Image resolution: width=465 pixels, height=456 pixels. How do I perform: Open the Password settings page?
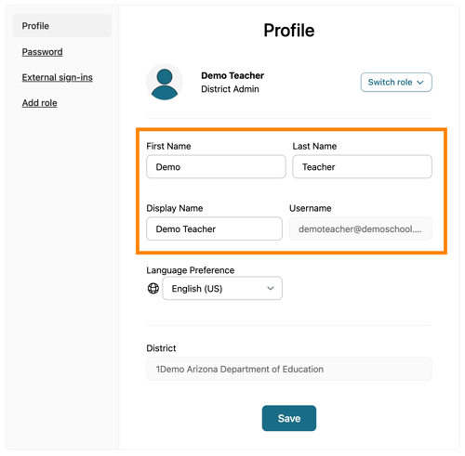click(42, 52)
